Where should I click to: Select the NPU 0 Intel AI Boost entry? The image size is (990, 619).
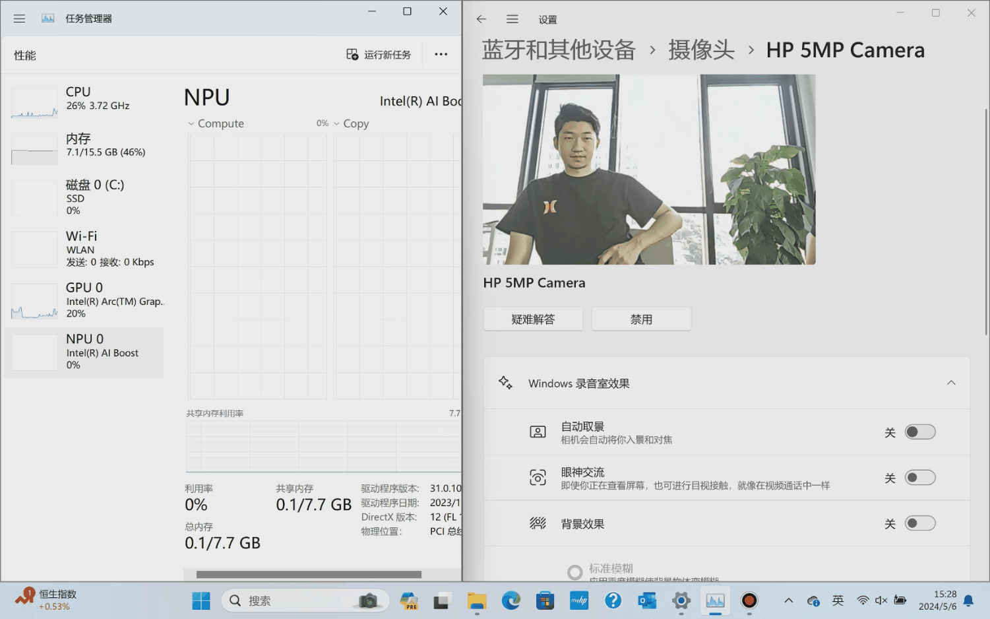(x=84, y=352)
